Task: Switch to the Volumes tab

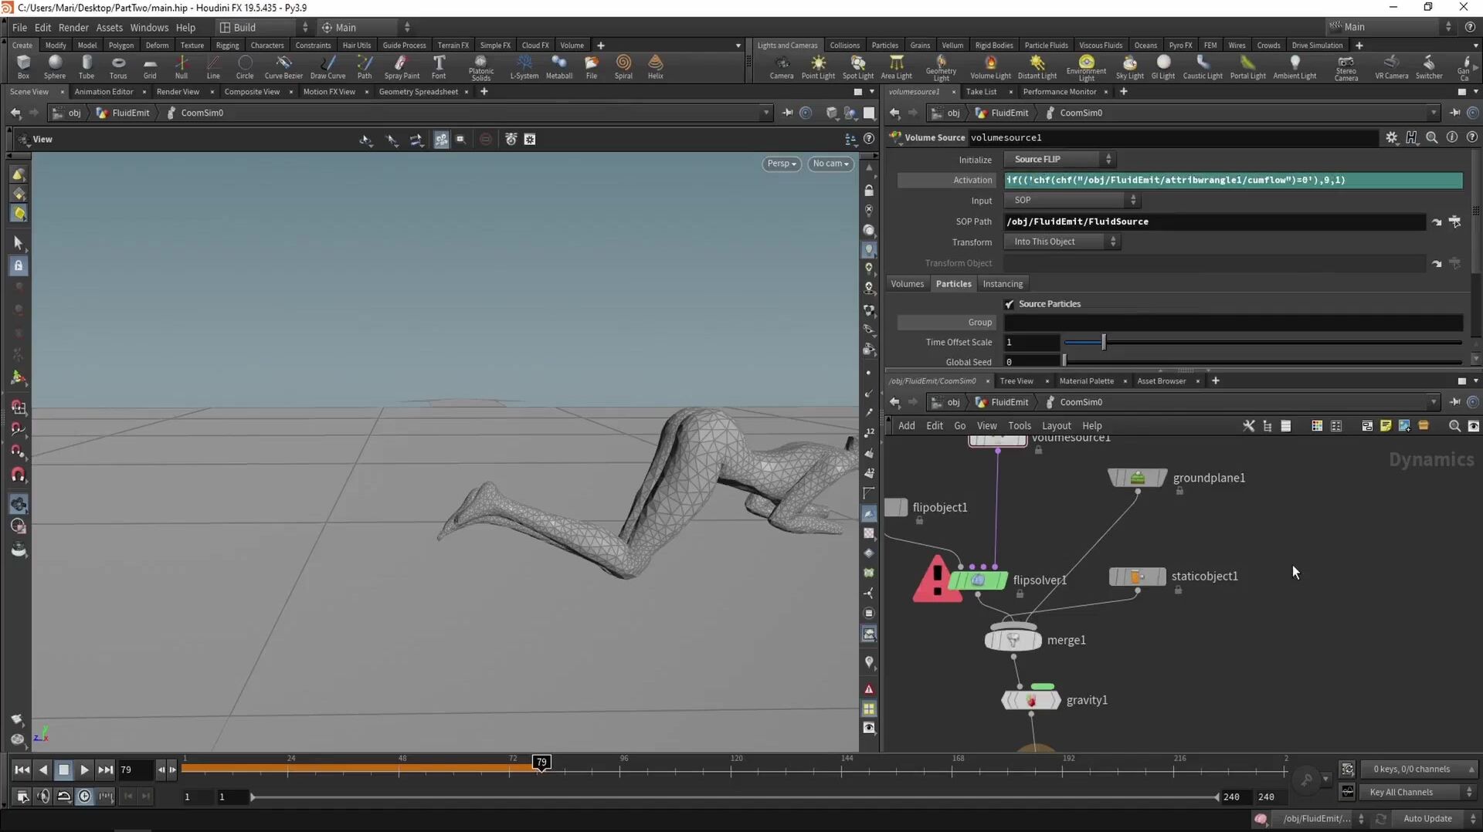Action: tap(907, 284)
